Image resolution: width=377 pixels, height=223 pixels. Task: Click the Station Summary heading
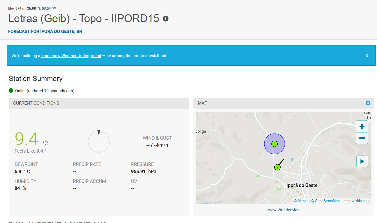36,79
